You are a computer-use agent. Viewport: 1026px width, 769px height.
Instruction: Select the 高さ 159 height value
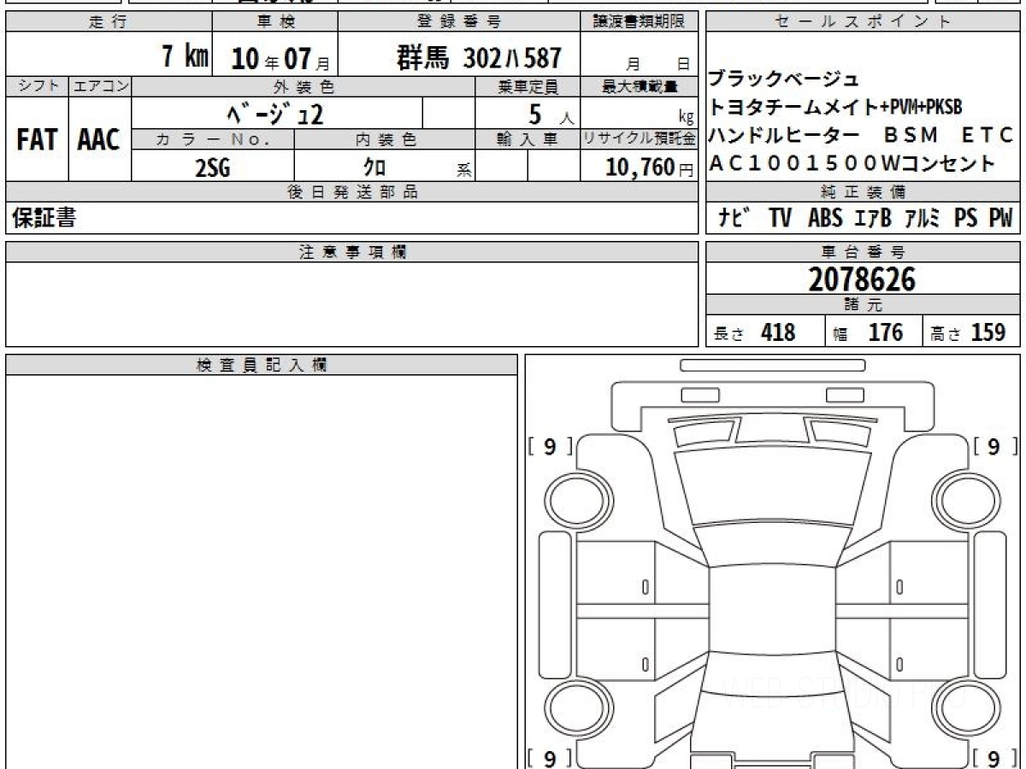tap(968, 332)
